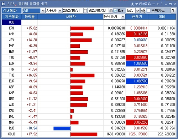
Task: Click the 0.053250 current price for MXN
Action: (137, 122)
